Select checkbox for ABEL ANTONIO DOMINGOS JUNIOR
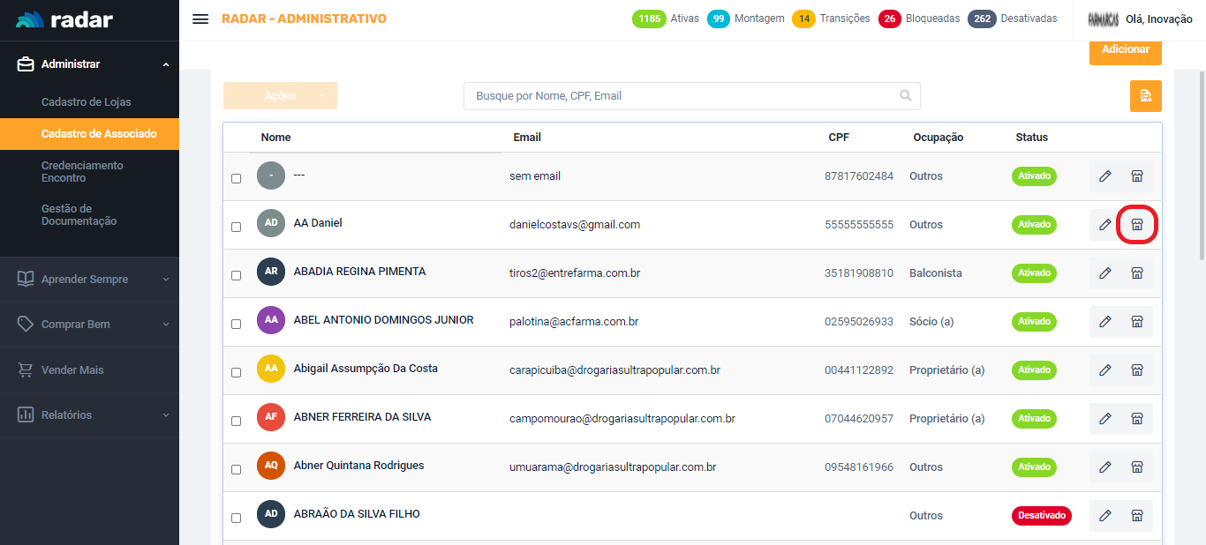This screenshot has width=1206, height=545. (x=236, y=324)
